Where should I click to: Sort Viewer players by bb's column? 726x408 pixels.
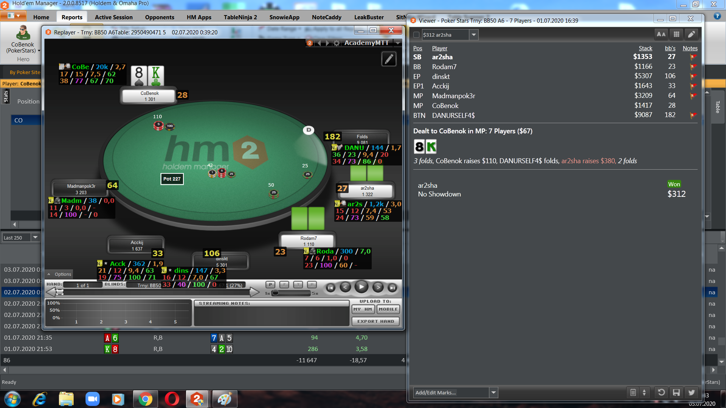(670, 48)
